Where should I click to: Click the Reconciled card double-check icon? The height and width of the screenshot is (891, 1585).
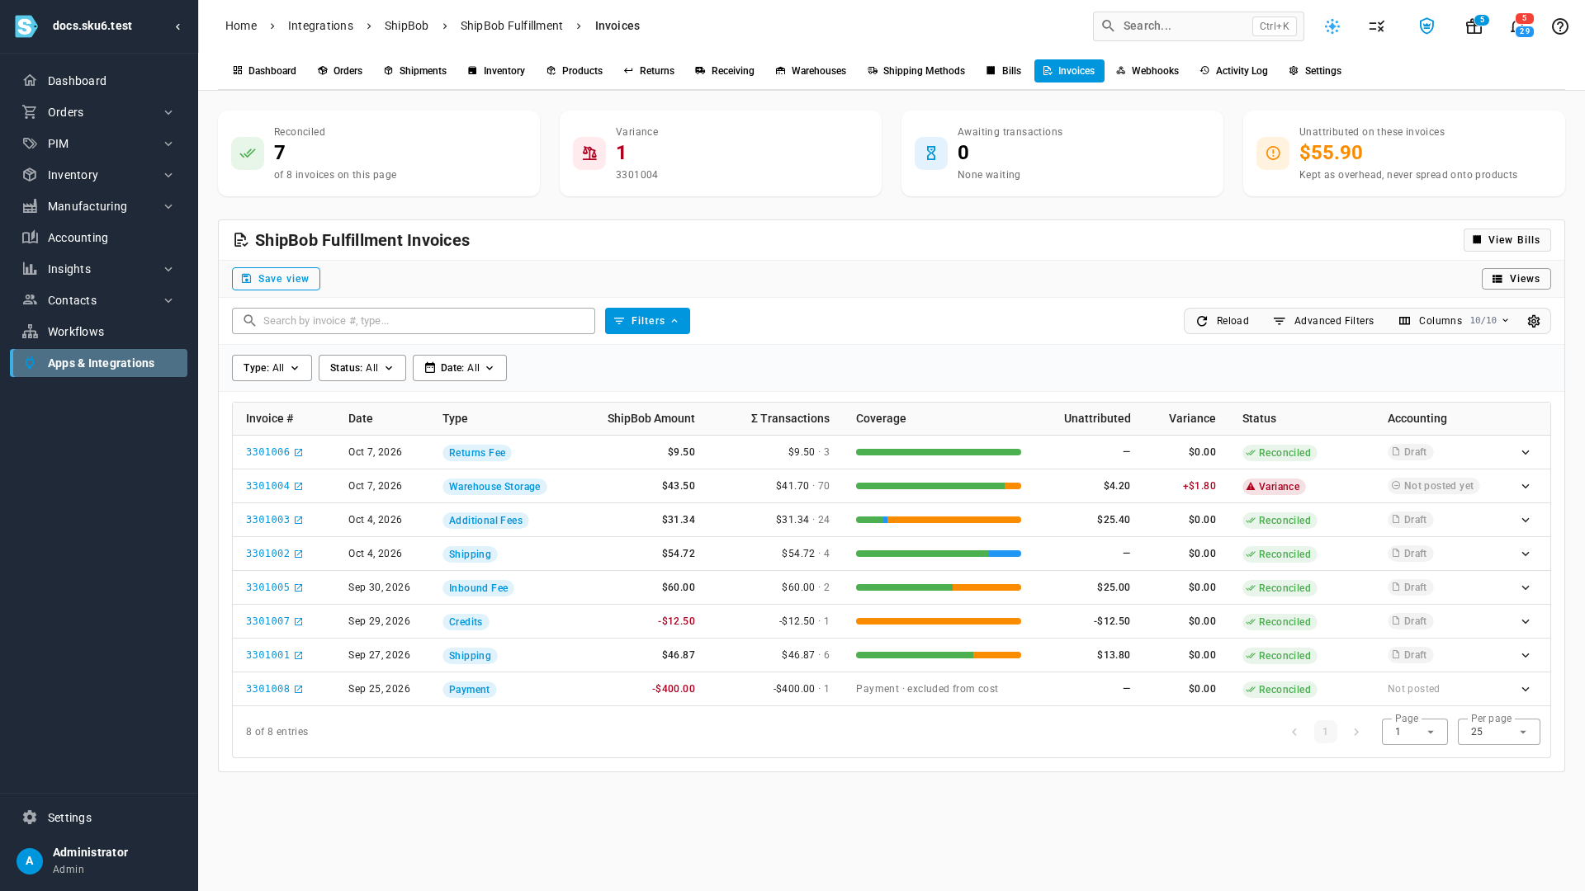(x=248, y=153)
